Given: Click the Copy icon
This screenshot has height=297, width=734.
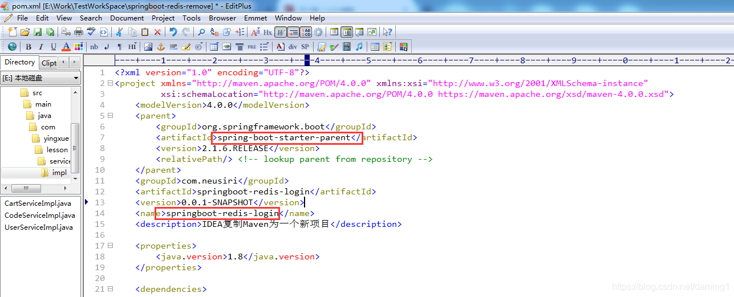Looking at the screenshot, I should click(x=132, y=32).
